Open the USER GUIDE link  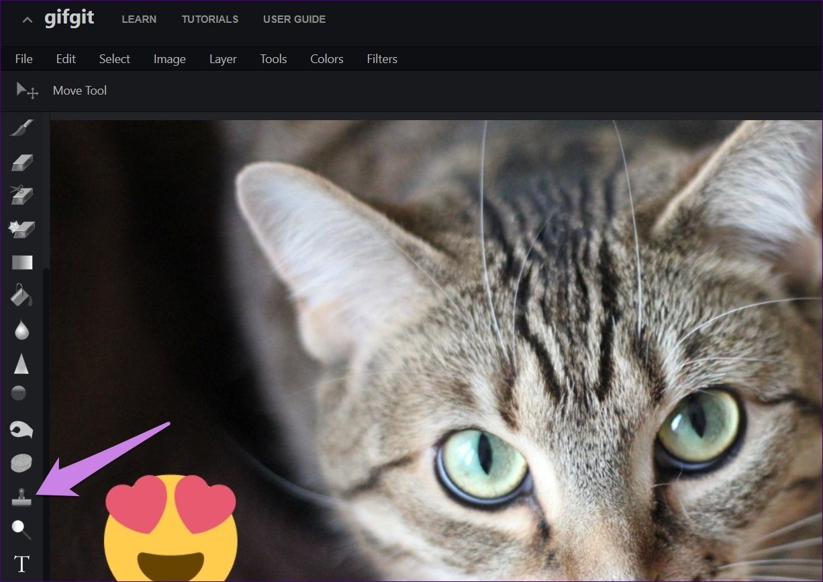[294, 19]
